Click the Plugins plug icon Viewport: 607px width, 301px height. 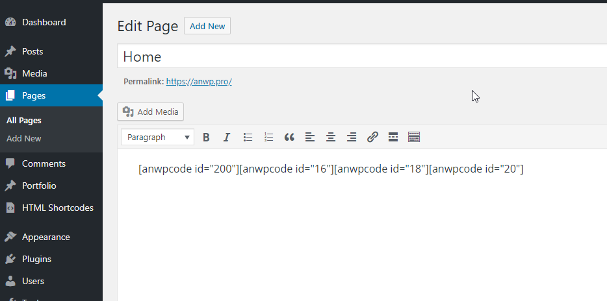10,259
